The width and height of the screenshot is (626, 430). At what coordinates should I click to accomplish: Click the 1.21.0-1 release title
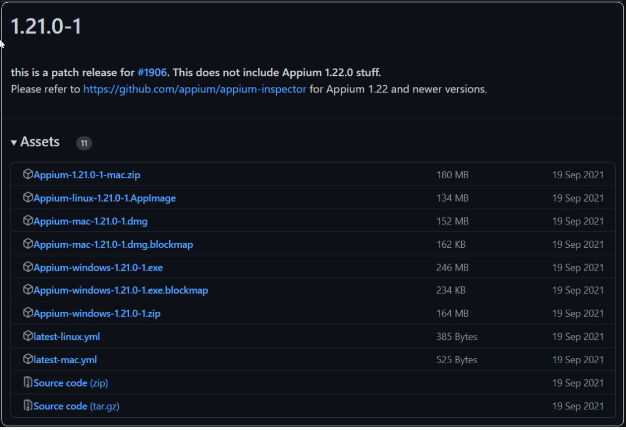[46, 26]
